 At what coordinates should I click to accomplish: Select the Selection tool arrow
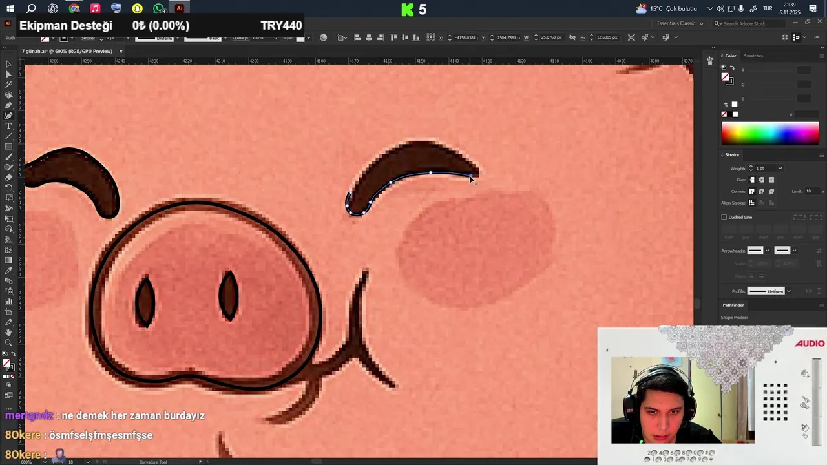click(8, 64)
